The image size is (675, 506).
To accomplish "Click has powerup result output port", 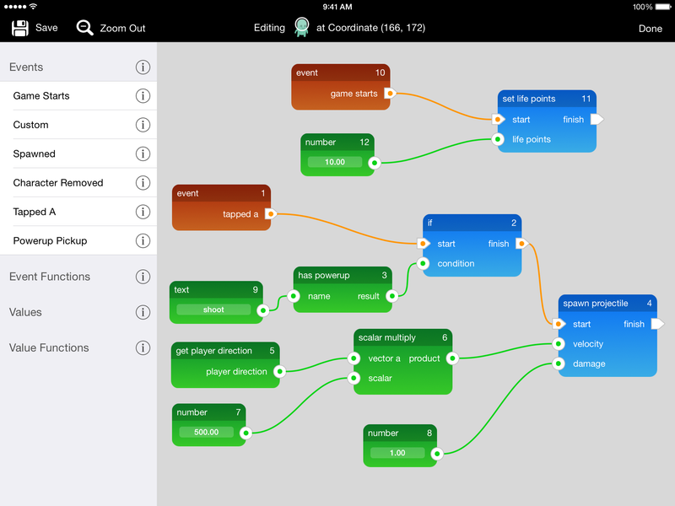I will tap(391, 296).
